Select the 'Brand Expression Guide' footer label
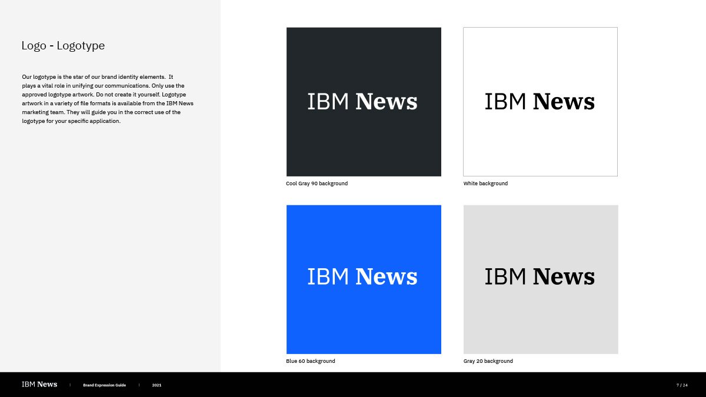706x397 pixels. tap(105, 385)
